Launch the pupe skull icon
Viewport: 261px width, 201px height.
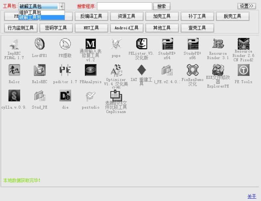point(116,44)
